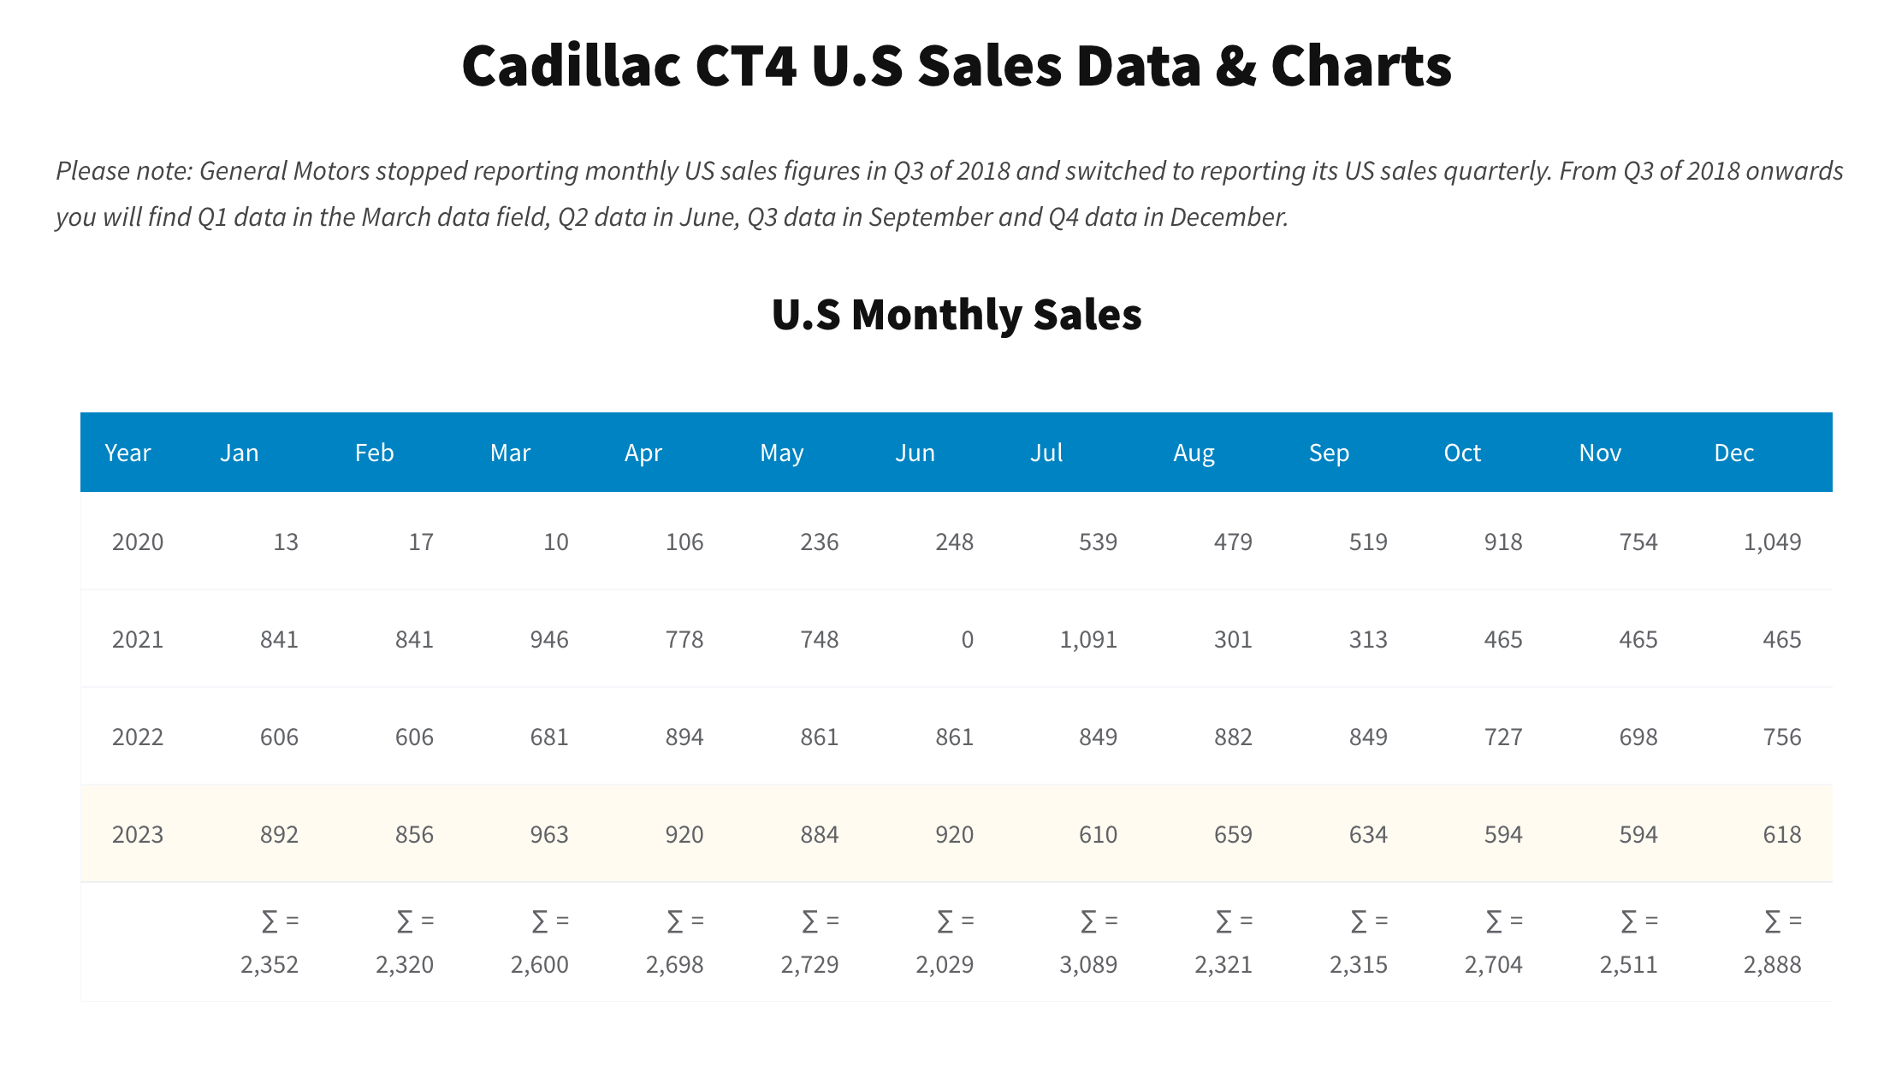Select the Mar column header
The image size is (1884, 1066).
(x=510, y=453)
